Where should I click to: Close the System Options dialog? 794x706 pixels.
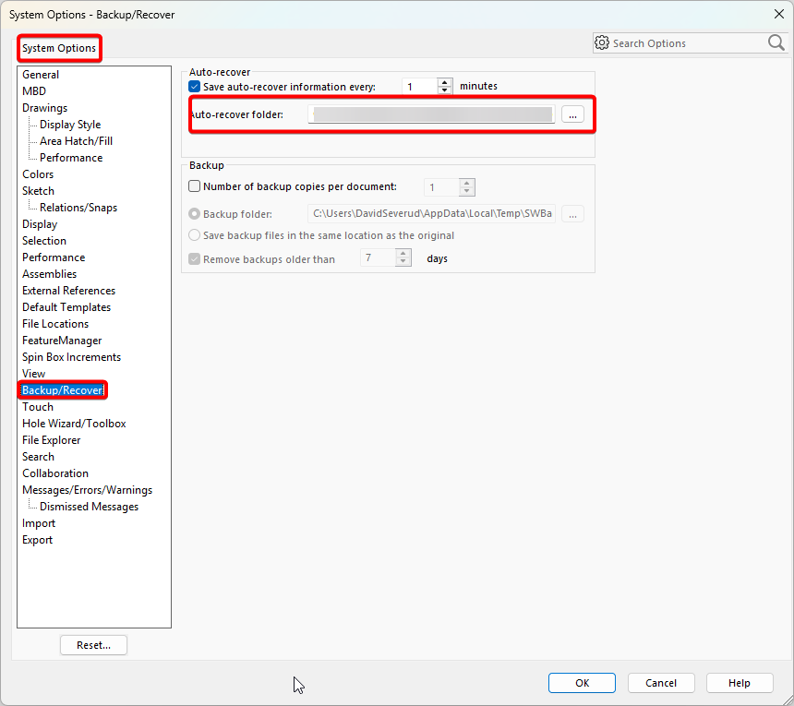click(x=779, y=14)
